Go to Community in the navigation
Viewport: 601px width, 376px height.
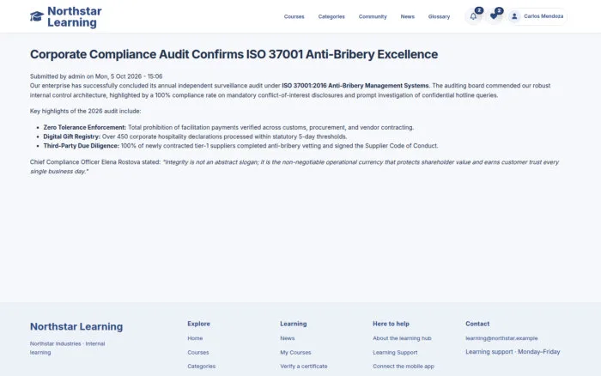373,16
